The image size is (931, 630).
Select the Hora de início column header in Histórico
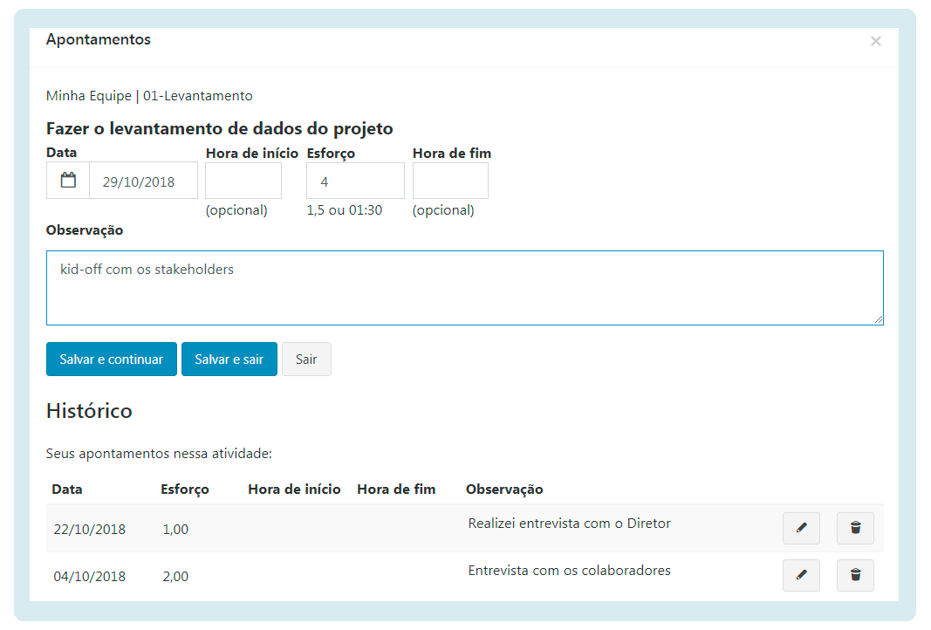click(x=295, y=490)
